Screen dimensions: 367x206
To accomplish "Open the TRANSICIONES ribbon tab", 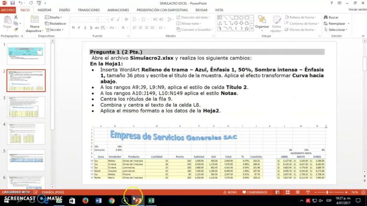I will (x=88, y=10).
